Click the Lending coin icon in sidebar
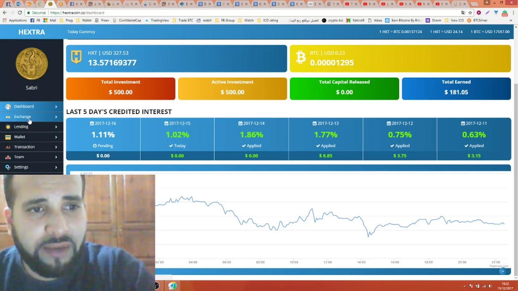The height and width of the screenshot is (291, 518). click(x=8, y=127)
